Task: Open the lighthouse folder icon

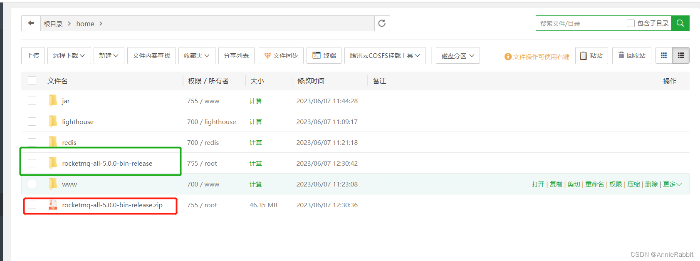Action: click(53, 121)
